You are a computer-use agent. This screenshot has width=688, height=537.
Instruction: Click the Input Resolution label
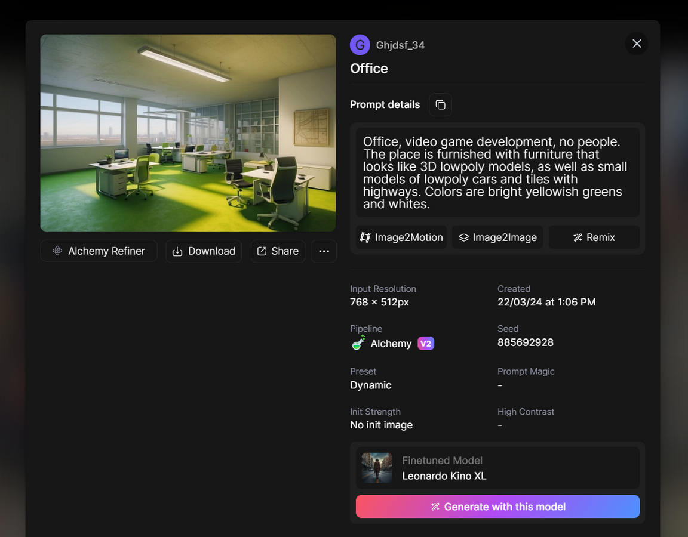383,289
